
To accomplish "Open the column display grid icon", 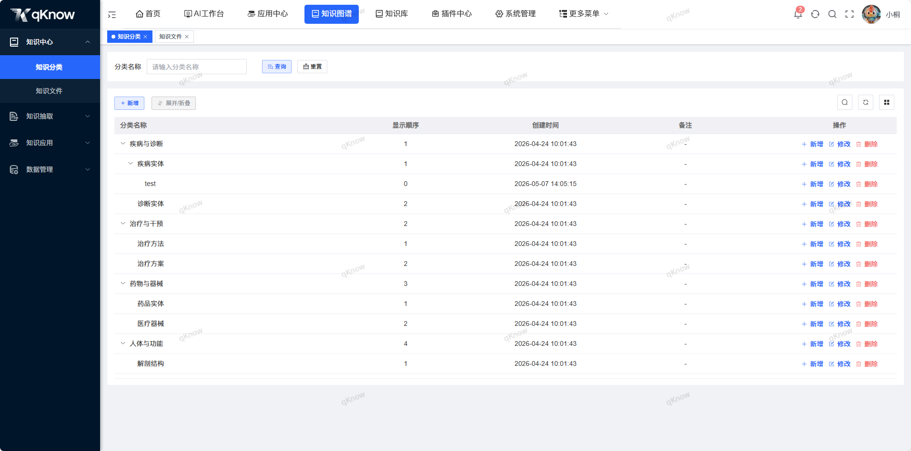I will click(x=887, y=102).
